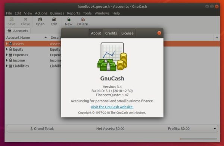Click the GnuCash heading in dialog
Viewport: 224px width, 146px height.
click(x=112, y=79)
